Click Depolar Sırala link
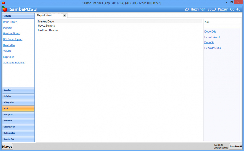This screenshot has height=151, width=244. coord(212,48)
